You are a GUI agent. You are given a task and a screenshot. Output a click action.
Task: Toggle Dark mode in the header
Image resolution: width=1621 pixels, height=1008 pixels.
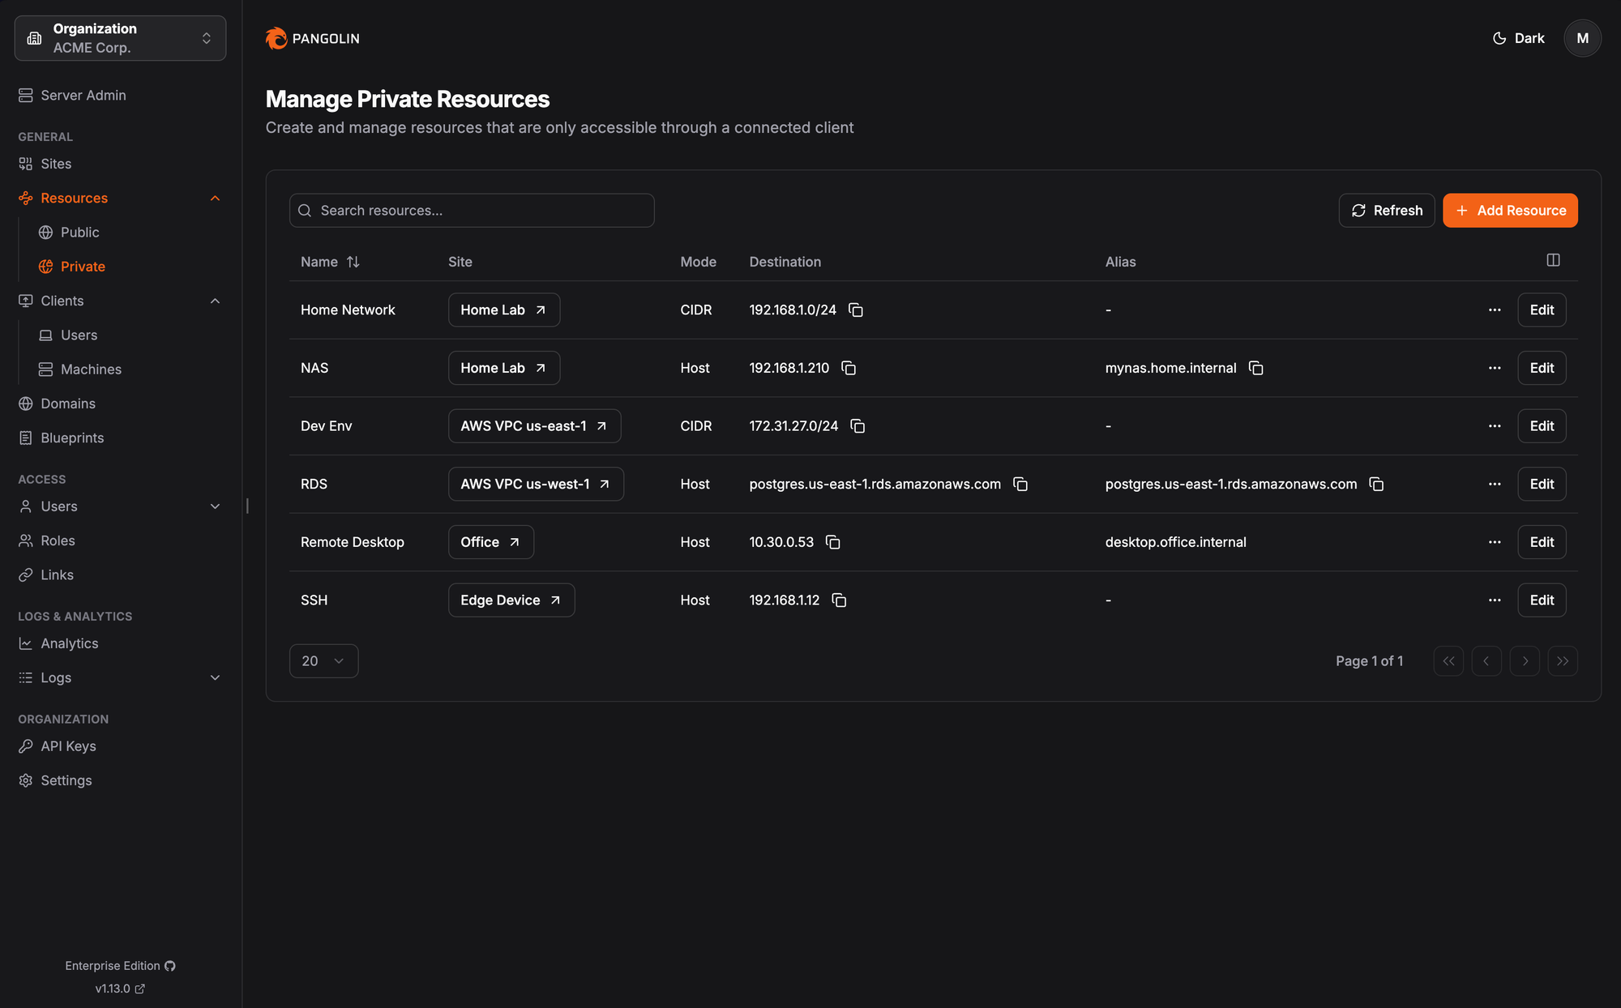(x=1517, y=38)
